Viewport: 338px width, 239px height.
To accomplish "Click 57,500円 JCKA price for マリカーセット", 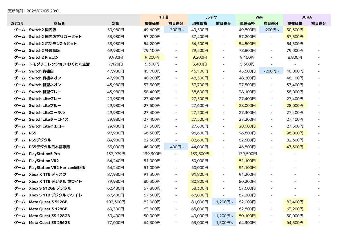I will (295, 37).
